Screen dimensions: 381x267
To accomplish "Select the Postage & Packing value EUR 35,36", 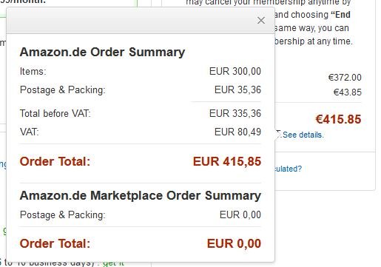I will pyautogui.click(x=237, y=89).
